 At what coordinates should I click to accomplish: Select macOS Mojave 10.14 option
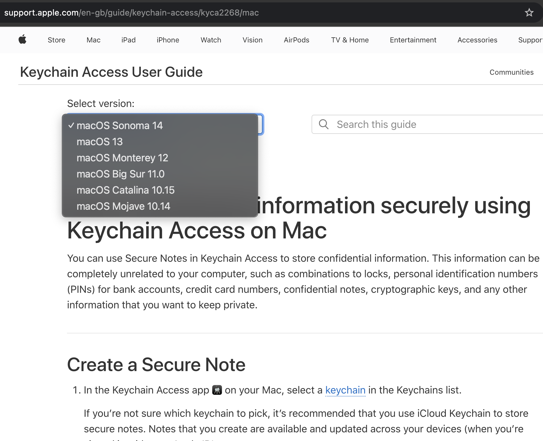pos(123,206)
